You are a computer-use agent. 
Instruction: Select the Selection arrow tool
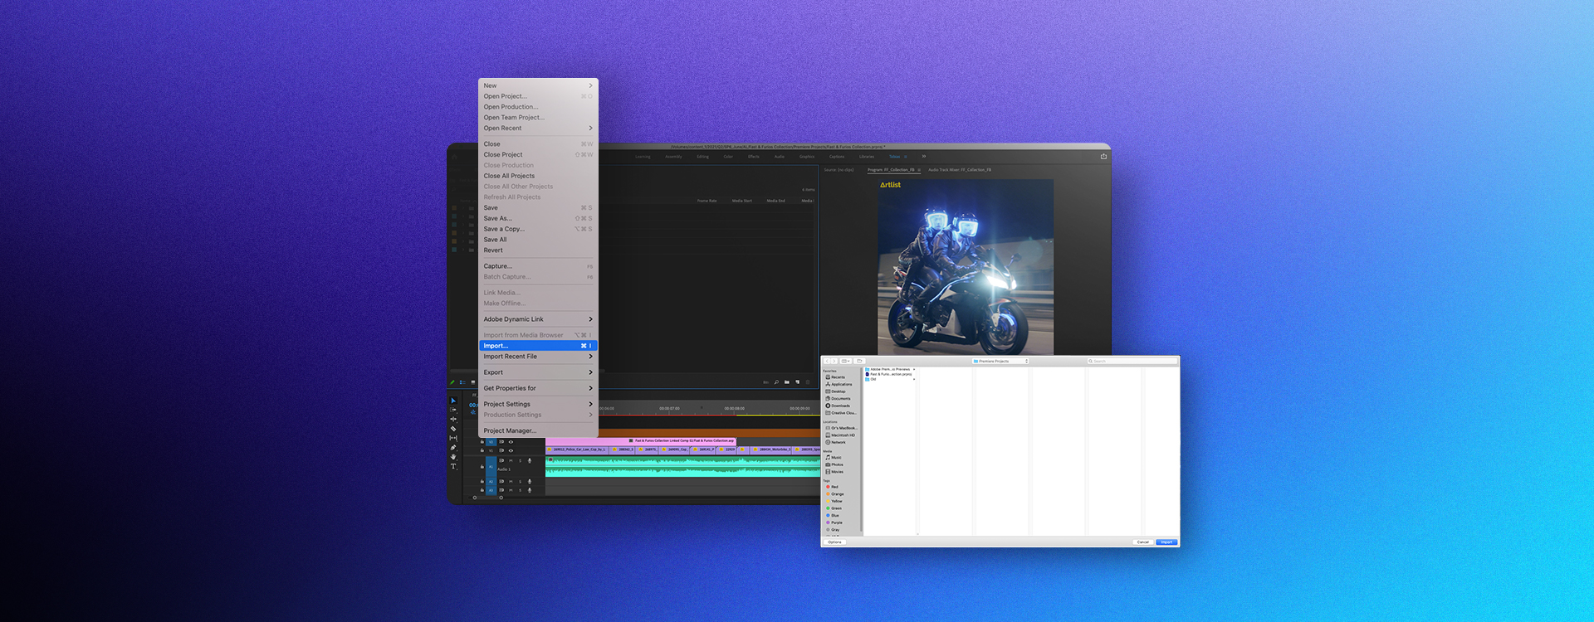coord(453,401)
